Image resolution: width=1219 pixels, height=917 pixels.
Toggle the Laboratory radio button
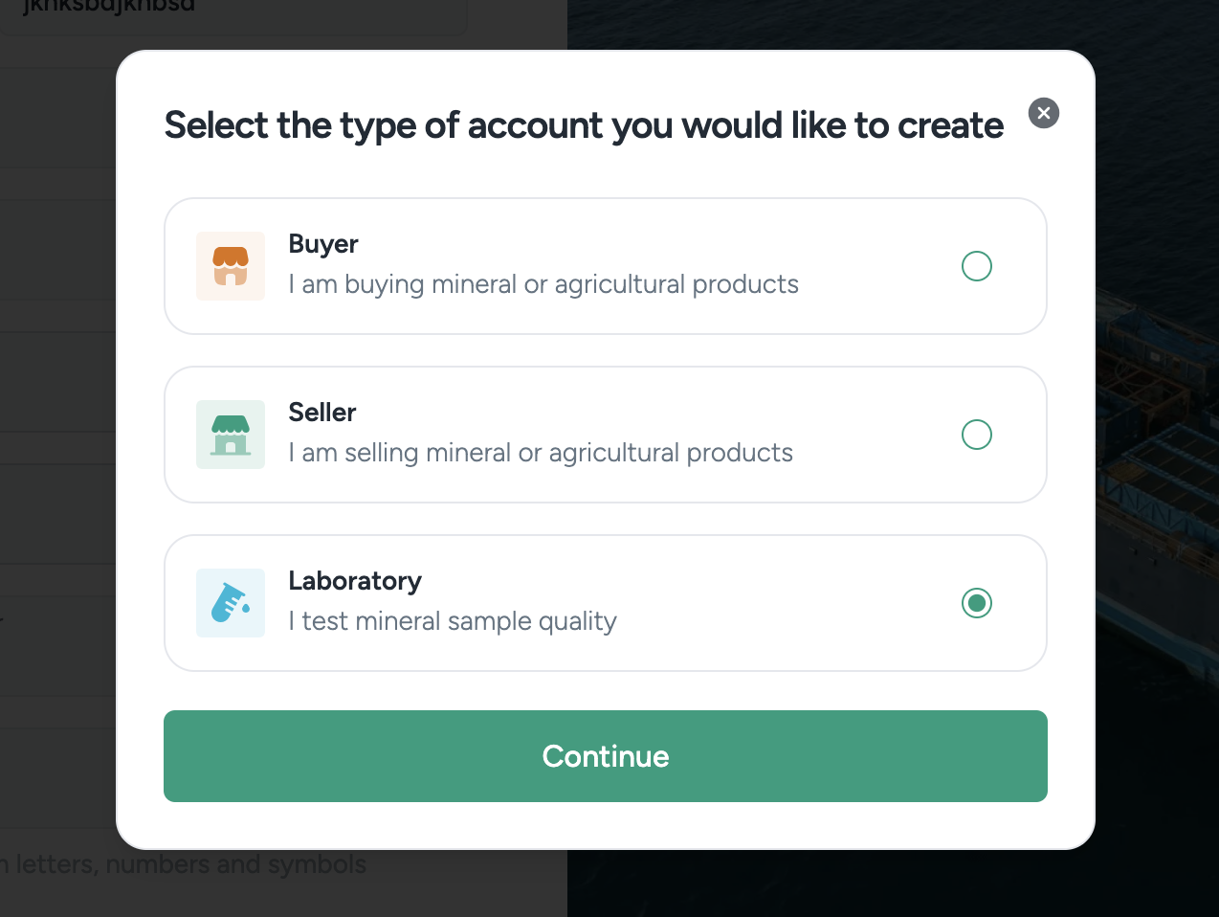tap(976, 603)
